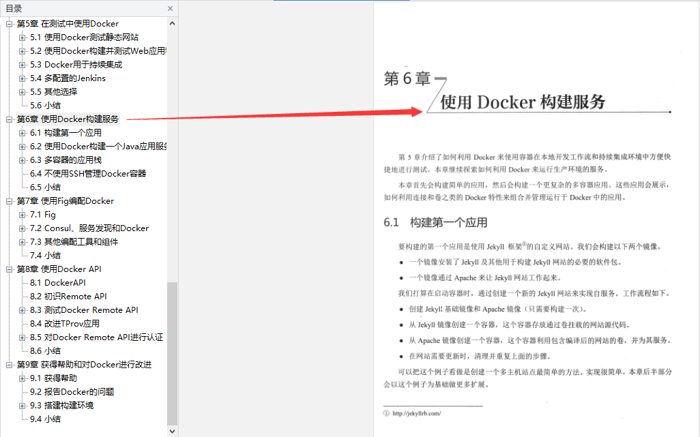Select chapter 第6章 使用Docker构建服务
700x437 pixels.
tap(68, 119)
